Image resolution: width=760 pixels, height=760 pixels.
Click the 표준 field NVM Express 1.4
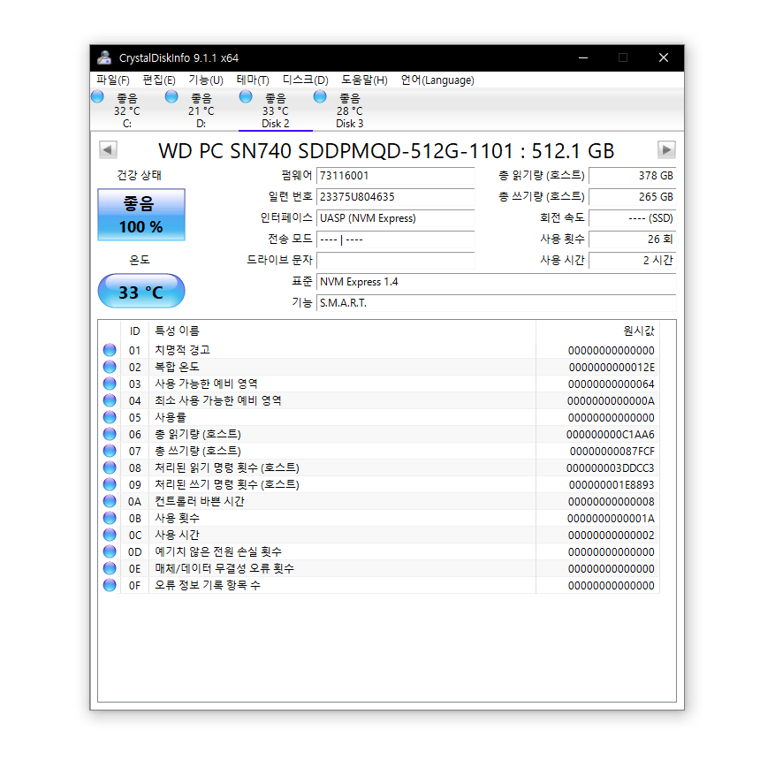(497, 282)
